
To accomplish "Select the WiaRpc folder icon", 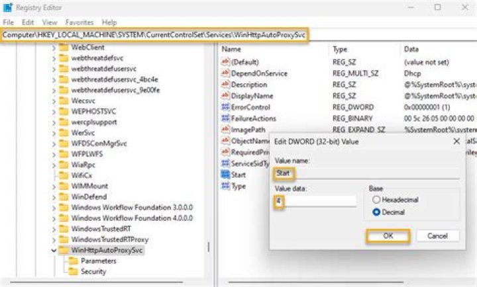I will coord(64,165).
